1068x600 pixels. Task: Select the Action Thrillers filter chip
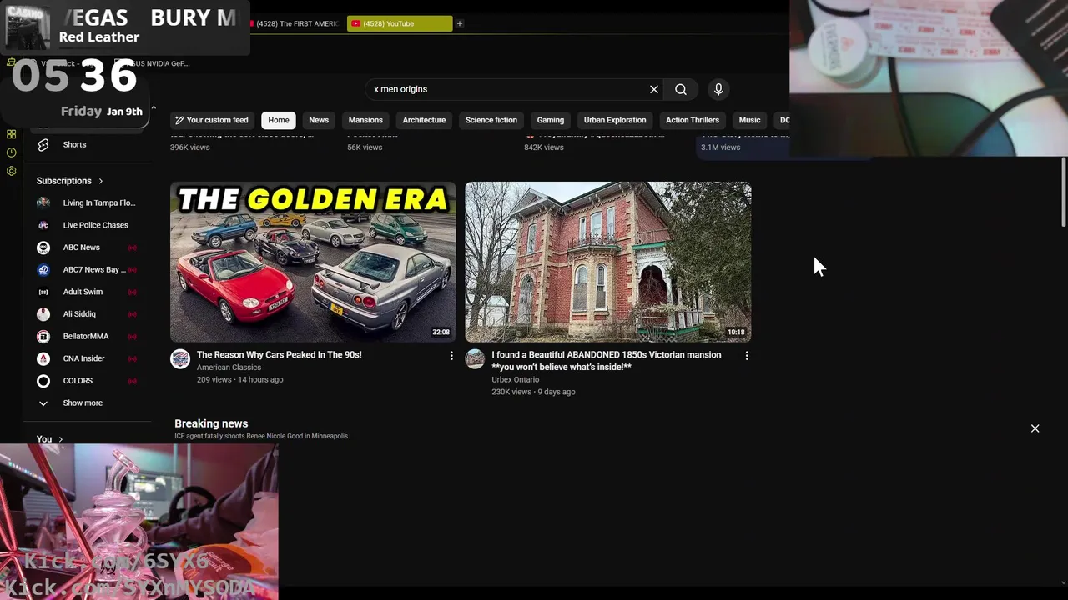tap(693, 120)
